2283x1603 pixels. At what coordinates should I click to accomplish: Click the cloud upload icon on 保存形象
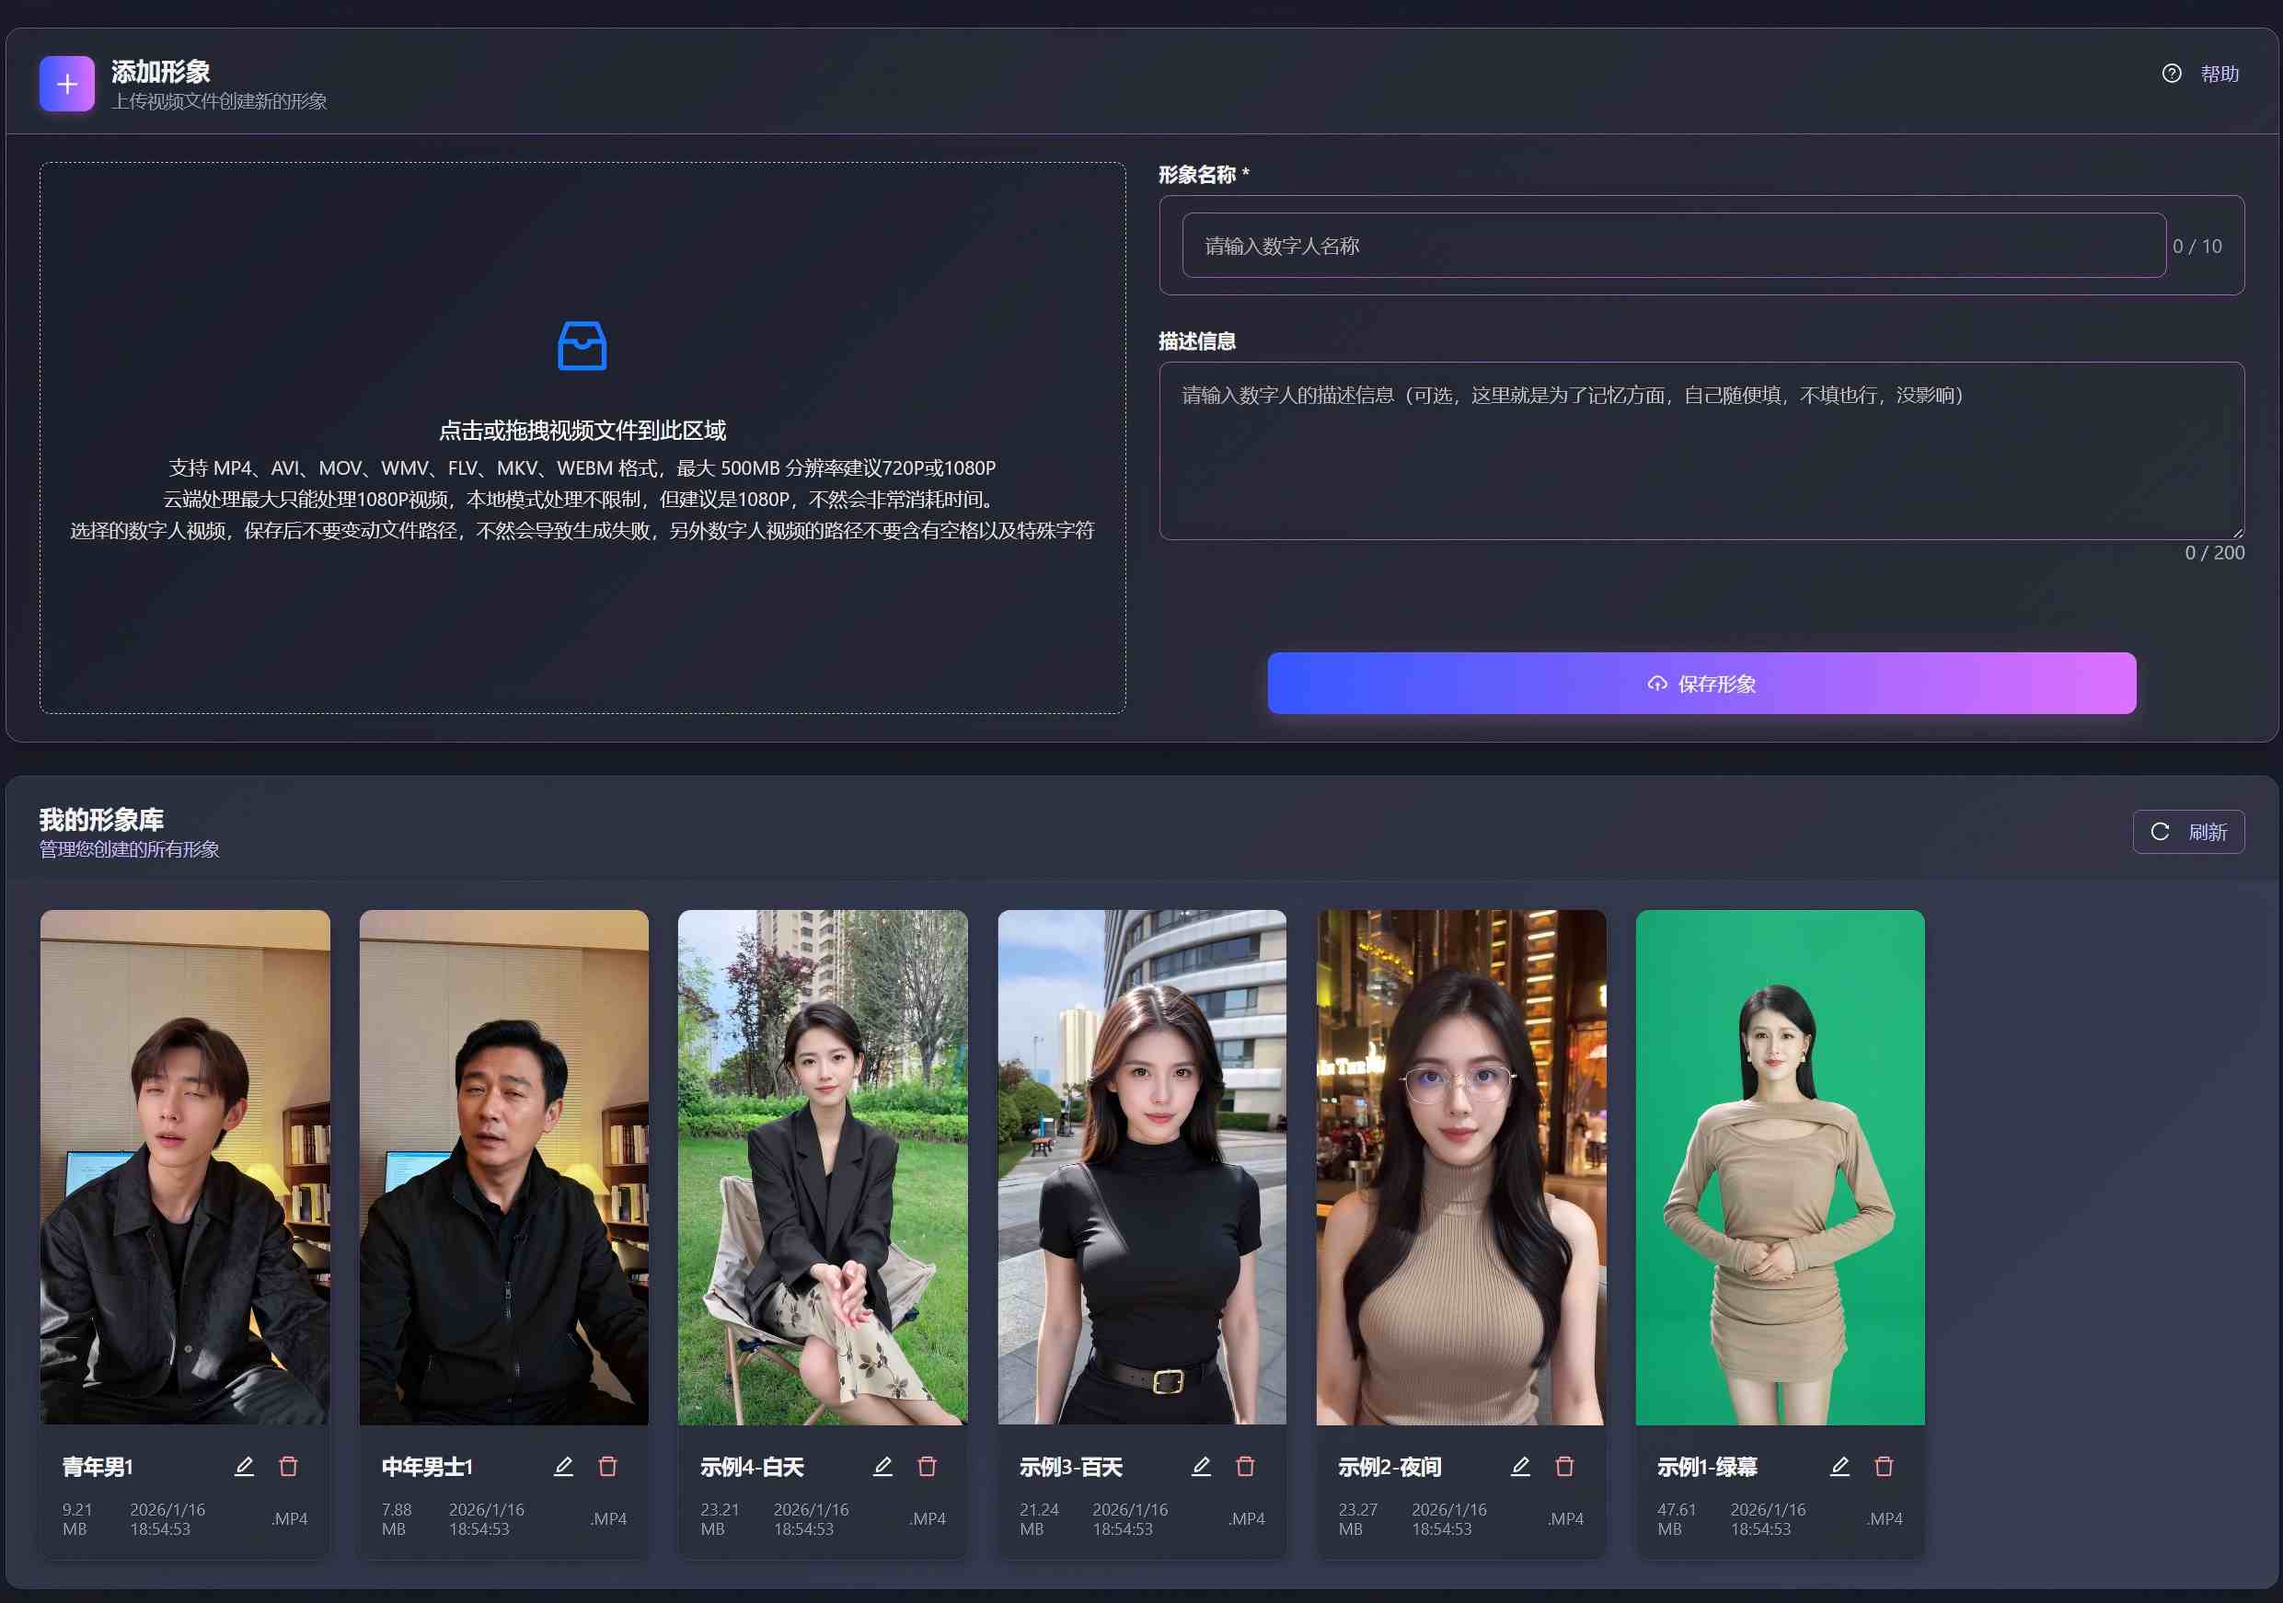[1656, 683]
